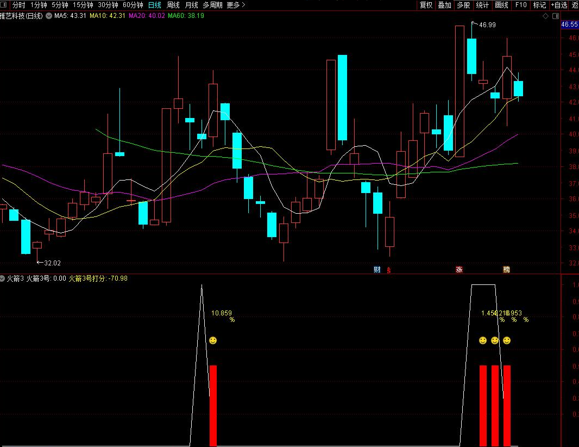Viewport: 579px width, 447px height.
Task: Select the 1分钟 period tab
Action: click(39, 5)
